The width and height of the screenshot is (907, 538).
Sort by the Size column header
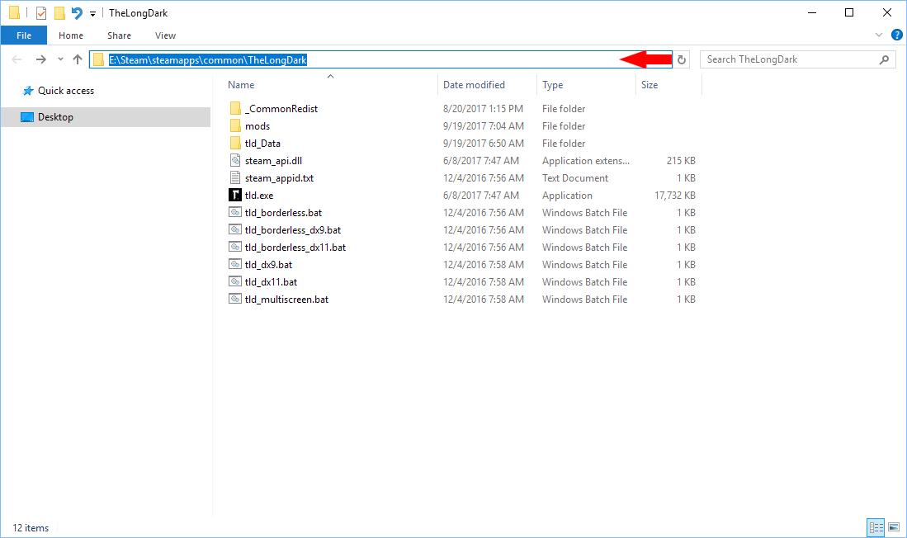point(649,85)
